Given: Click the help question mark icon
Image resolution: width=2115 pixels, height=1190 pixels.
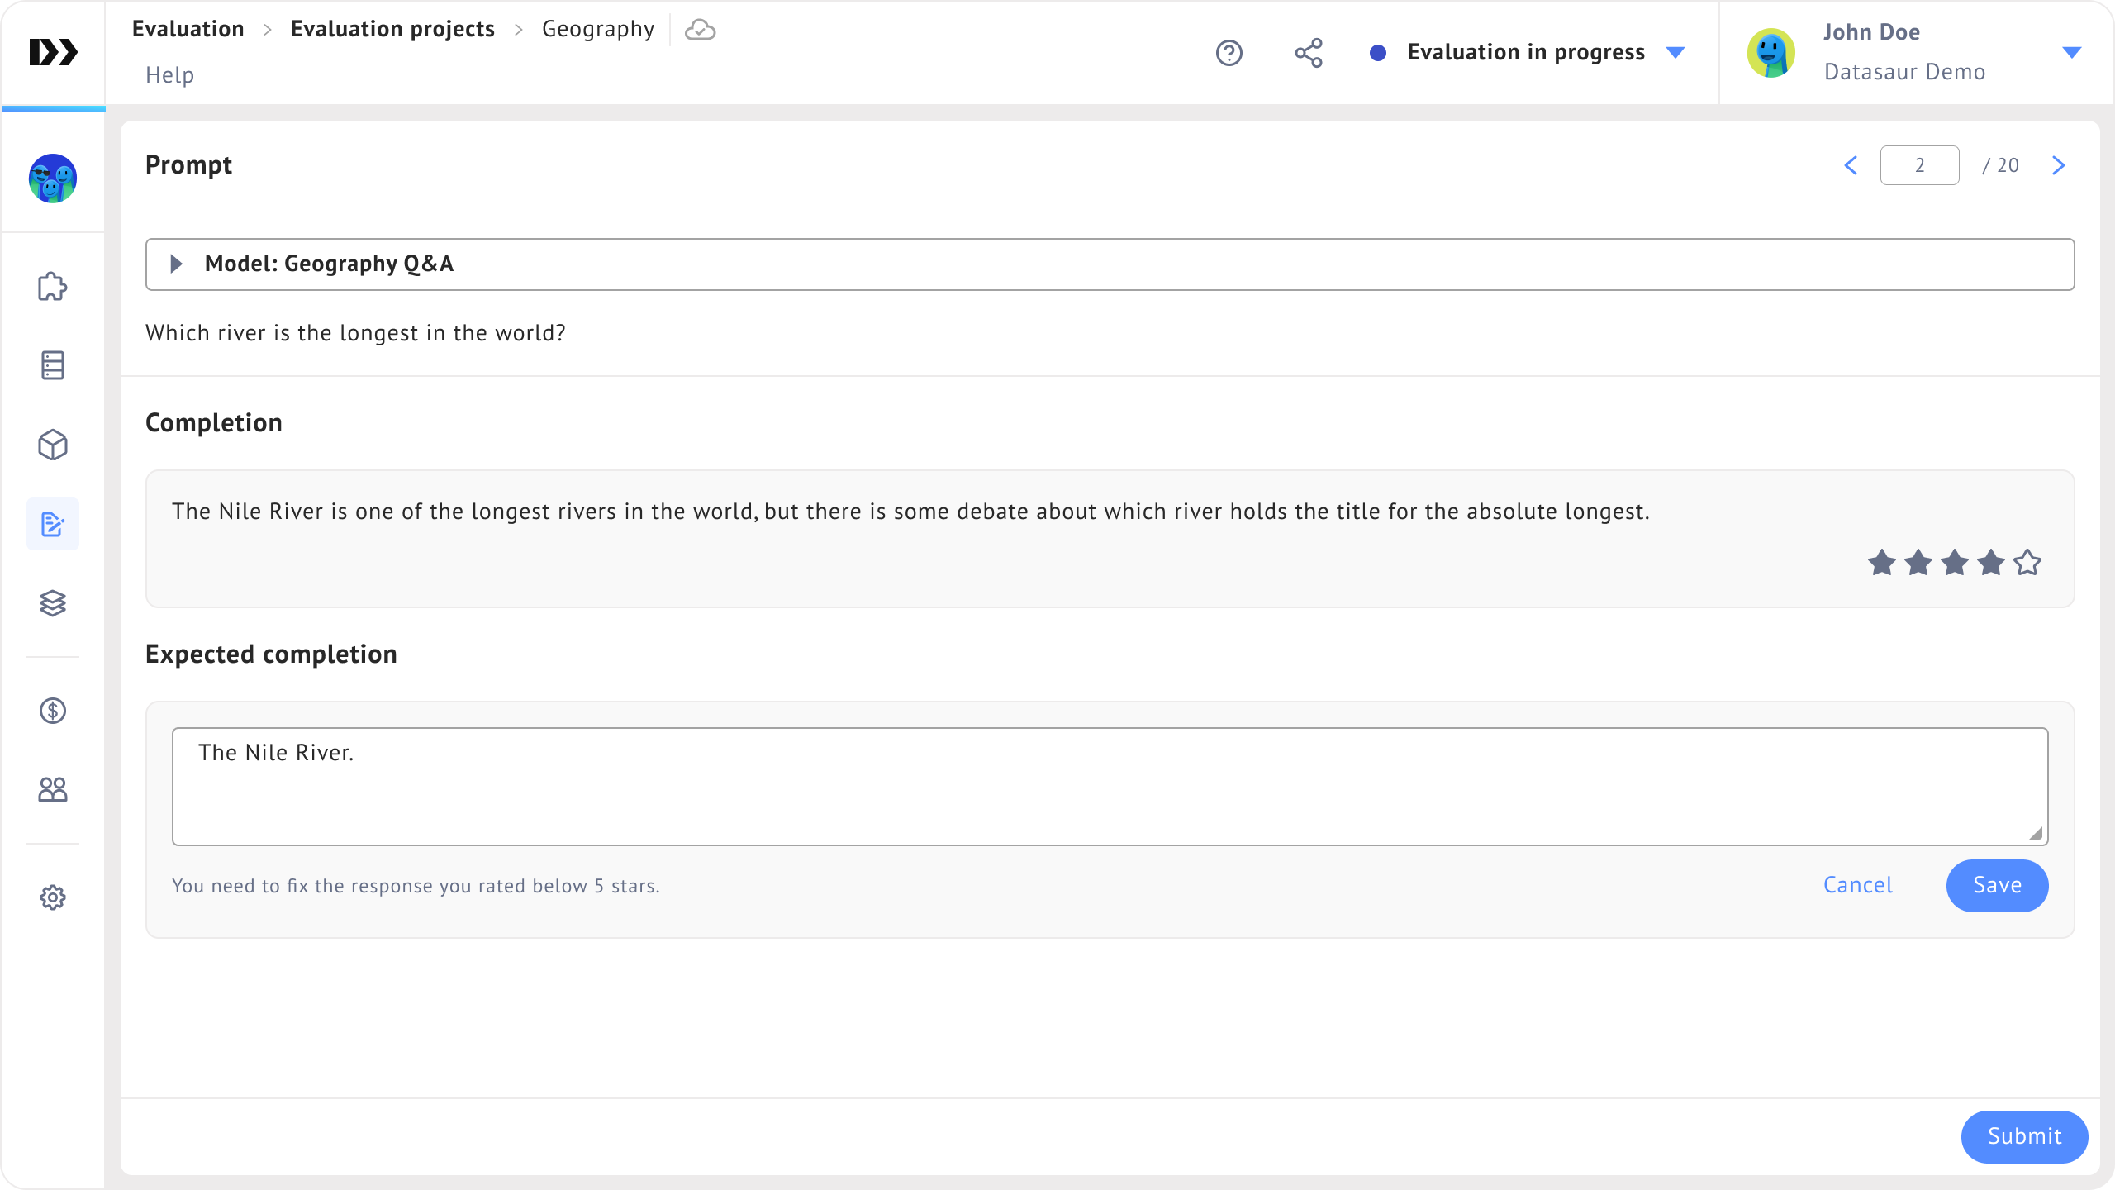Looking at the screenshot, I should 1229,53.
